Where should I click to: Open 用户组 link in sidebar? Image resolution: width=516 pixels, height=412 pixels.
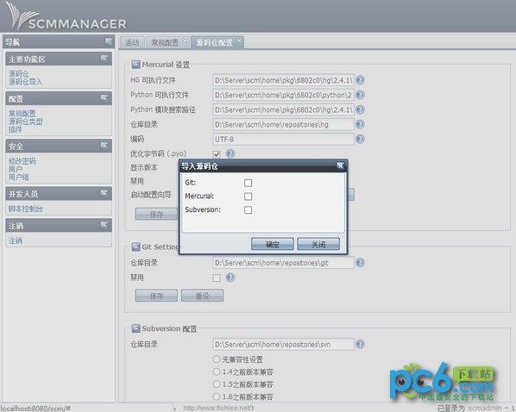pyautogui.click(x=19, y=177)
